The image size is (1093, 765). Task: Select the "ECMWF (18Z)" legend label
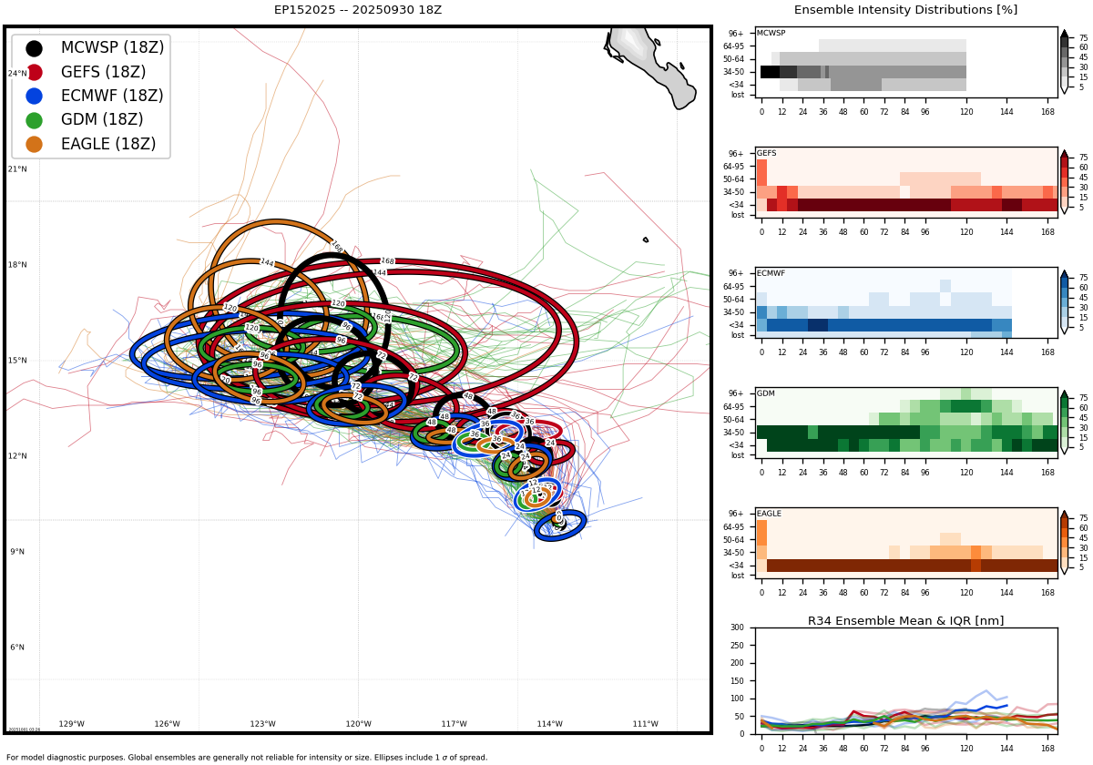pyautogui.click(x=112, y=96)
